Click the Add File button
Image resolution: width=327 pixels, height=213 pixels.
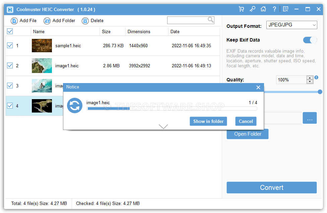[23, 21]
